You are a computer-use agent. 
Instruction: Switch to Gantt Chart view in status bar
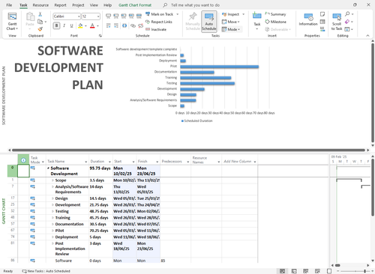282,271
